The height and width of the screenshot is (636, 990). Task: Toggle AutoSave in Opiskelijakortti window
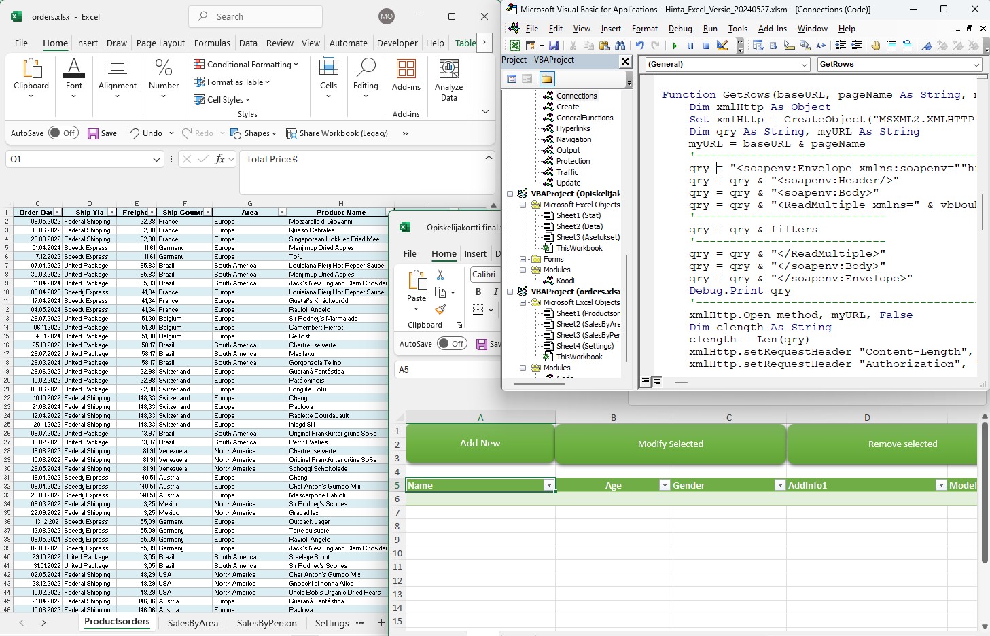tap(452, 344)
